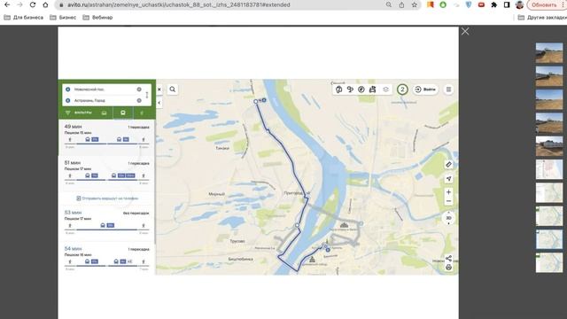Collapse the route side panel arrow
The height and width of the screenshot is (319, 567).
pos(159,103)
